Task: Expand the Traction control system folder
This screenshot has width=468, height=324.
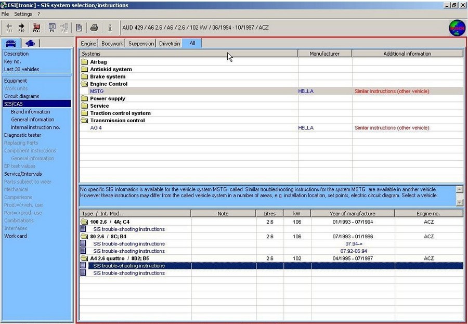Action: coord(84,113)
